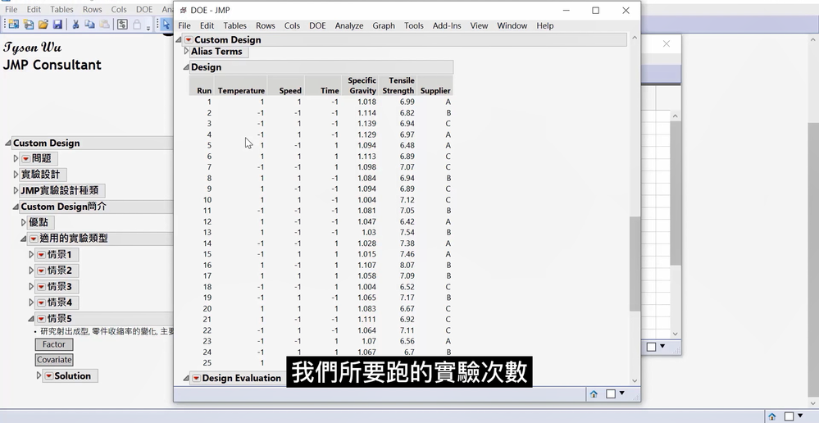The image size is (819, 423).
Task: Open the toolbar overflow arrow
Action: tap(148, 28)
